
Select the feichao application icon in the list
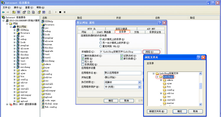[43, 48]
